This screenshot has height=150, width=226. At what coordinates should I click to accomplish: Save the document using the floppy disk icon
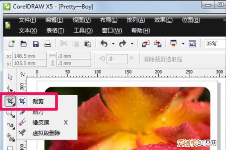[36, 44]
